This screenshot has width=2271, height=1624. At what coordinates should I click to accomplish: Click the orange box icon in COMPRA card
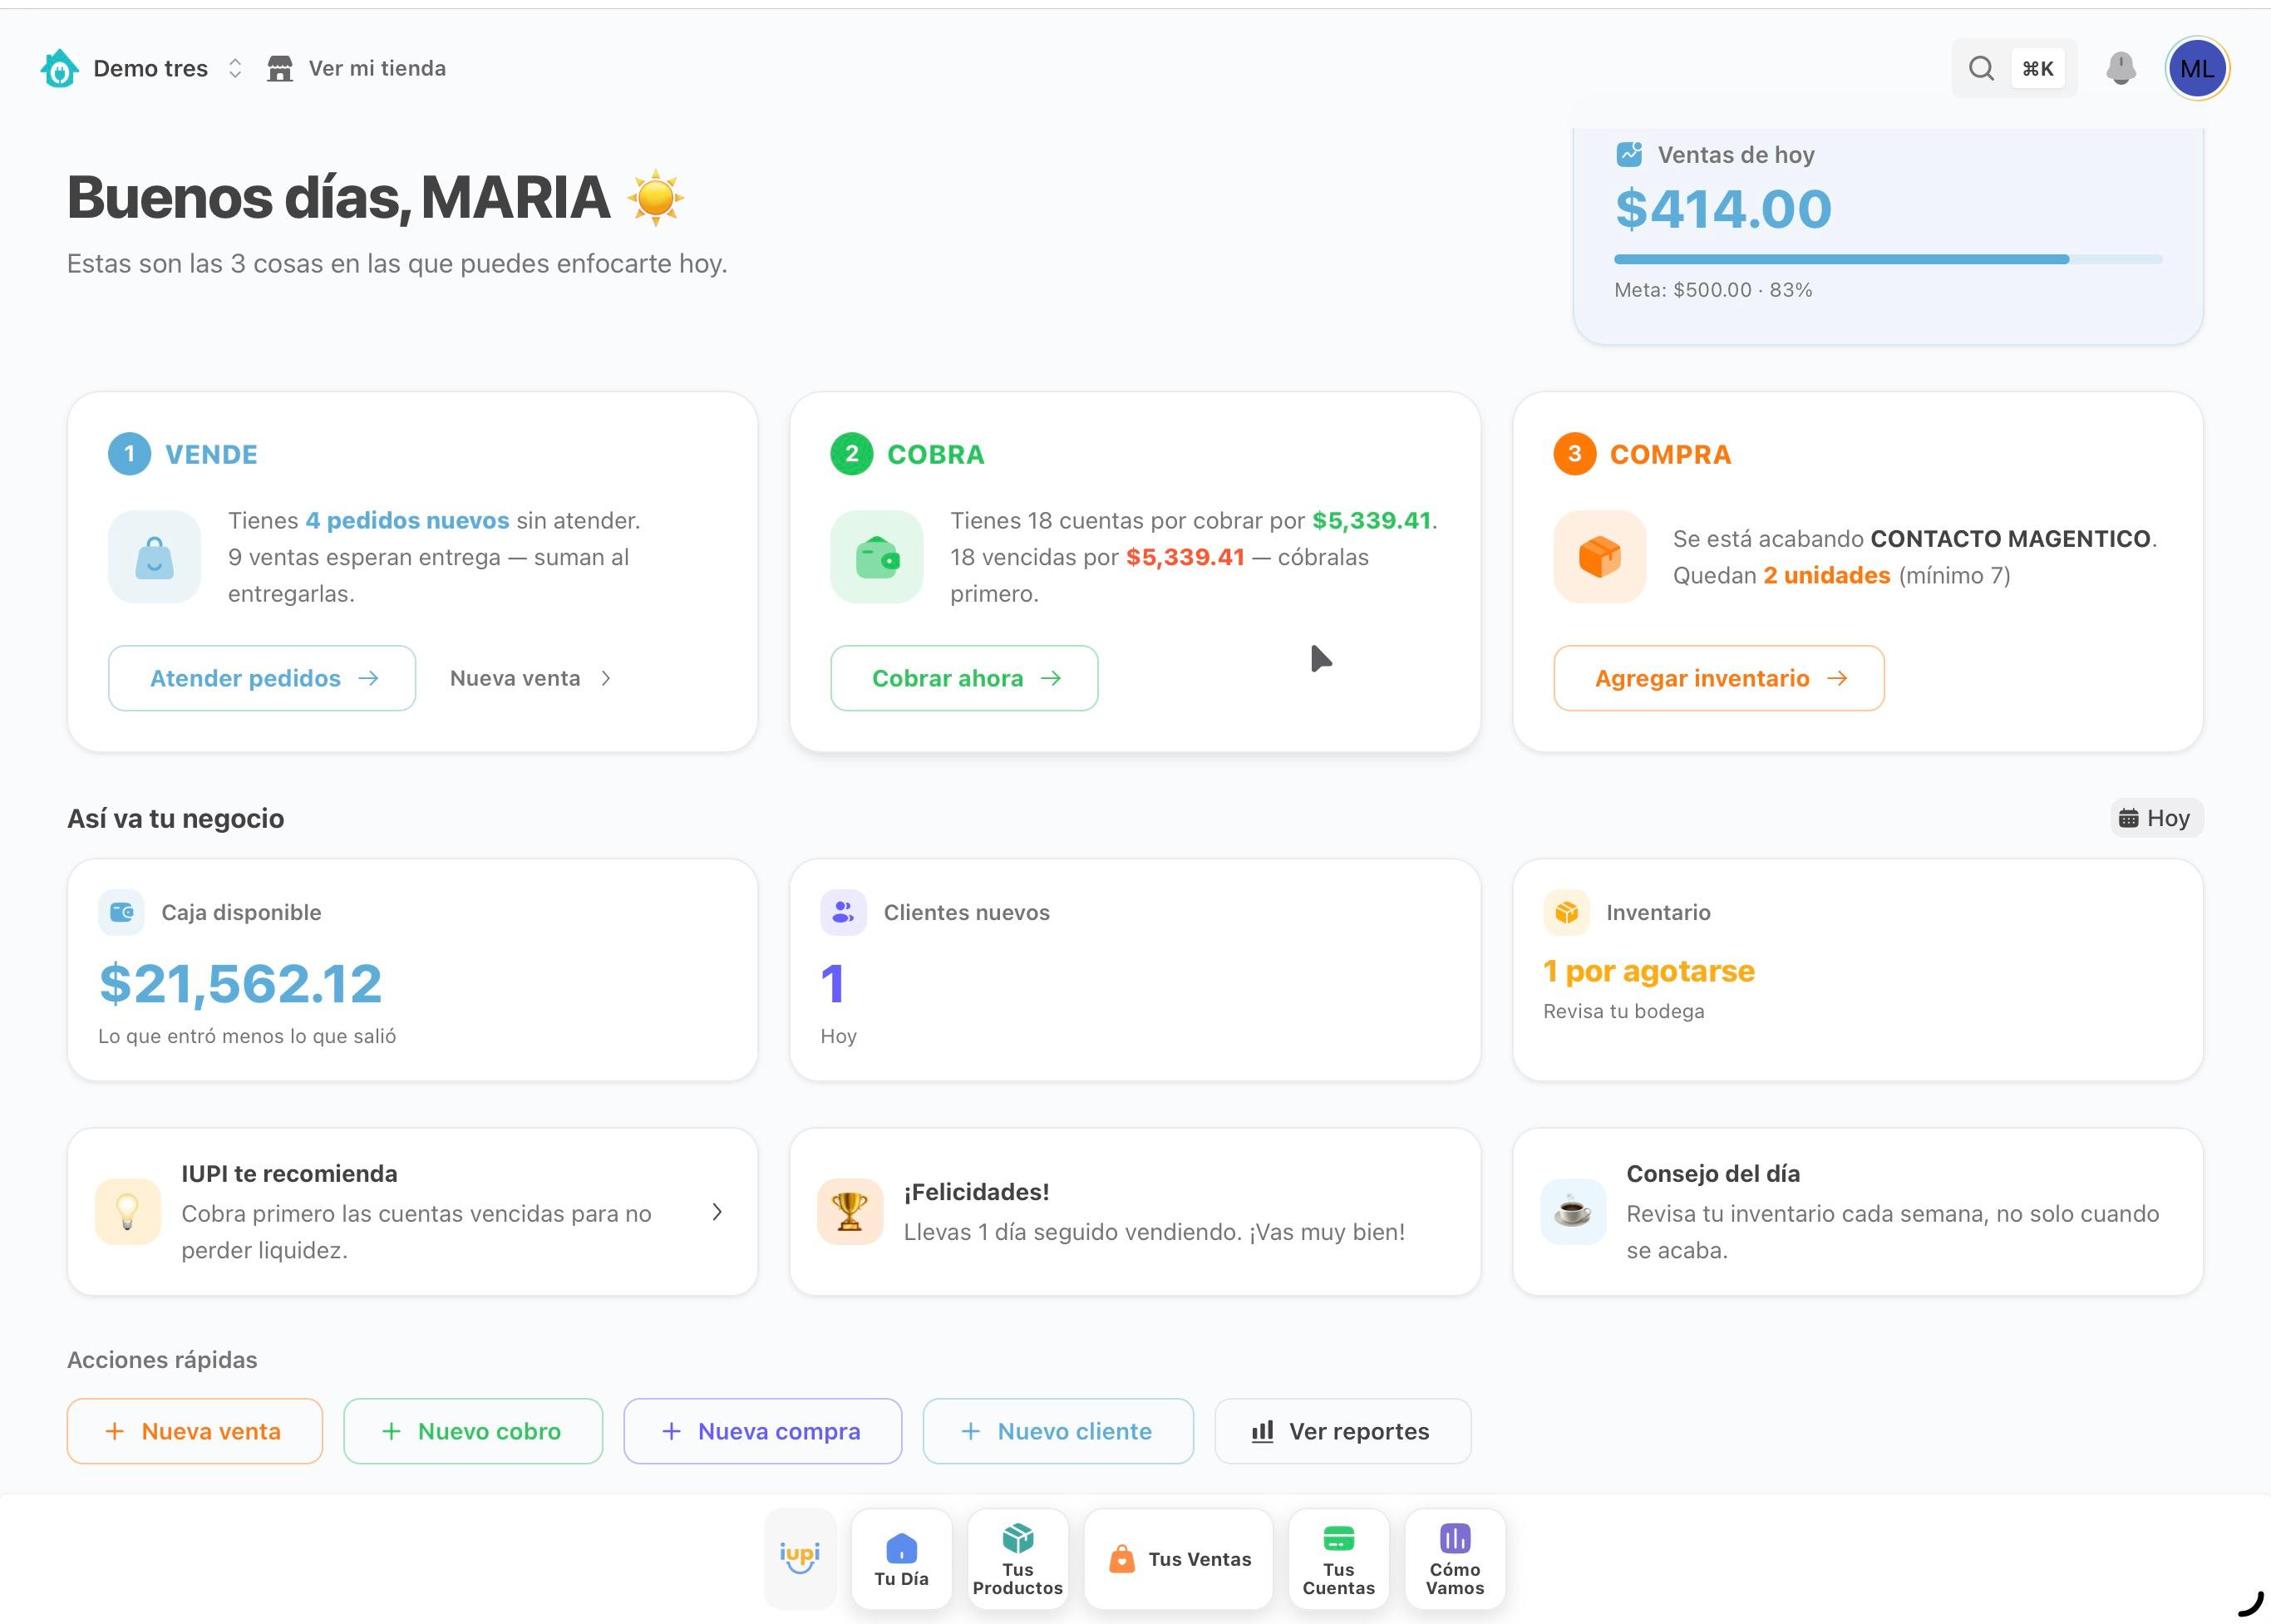pyautogui.click(x=1600, y=557)
